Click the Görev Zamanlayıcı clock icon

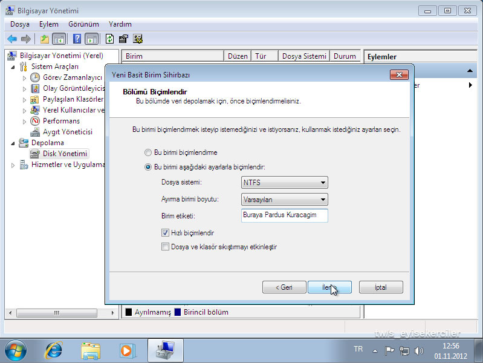(x=35, y=77)
